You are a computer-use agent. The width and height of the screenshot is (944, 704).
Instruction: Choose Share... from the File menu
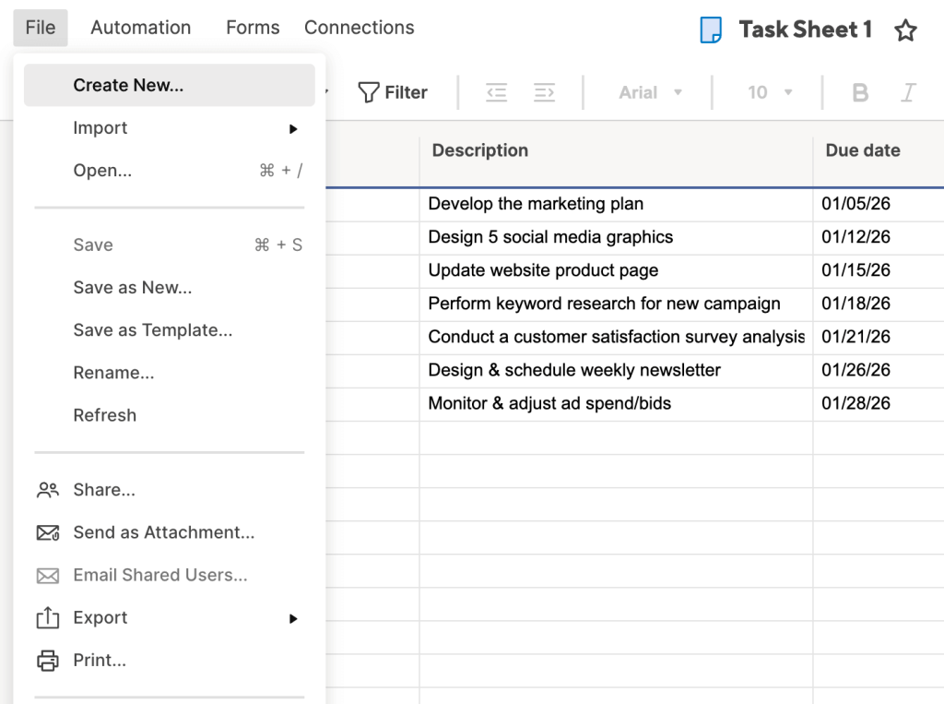tap(104, 490)
